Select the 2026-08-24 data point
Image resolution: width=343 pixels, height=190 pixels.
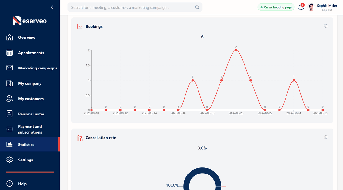click(294, 80)
